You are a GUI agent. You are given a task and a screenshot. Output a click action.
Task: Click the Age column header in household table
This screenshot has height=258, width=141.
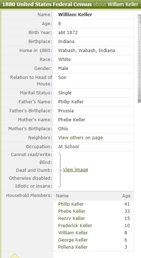(126, 196)
